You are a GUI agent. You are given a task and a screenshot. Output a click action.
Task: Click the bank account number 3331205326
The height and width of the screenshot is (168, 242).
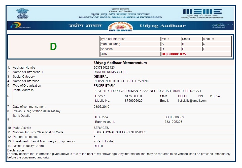click(x=173, y=122)
